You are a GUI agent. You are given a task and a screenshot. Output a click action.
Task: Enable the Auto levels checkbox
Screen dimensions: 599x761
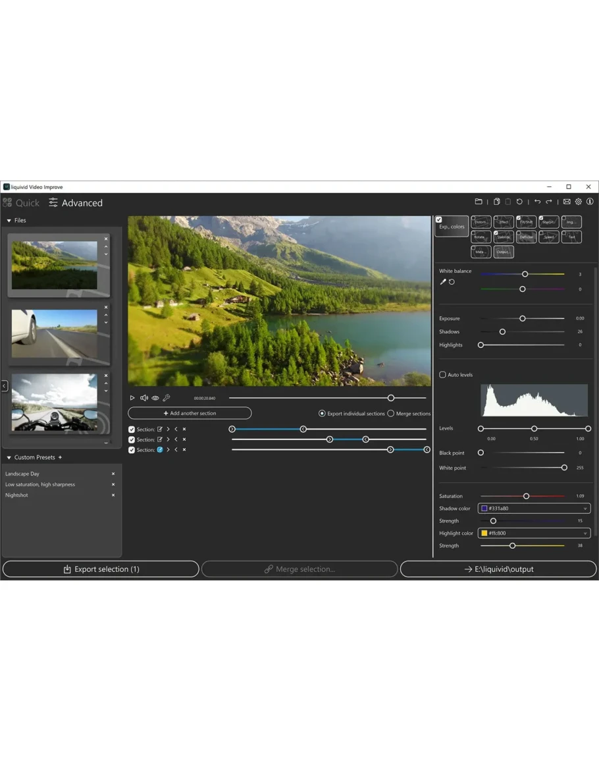click(442, 375)
